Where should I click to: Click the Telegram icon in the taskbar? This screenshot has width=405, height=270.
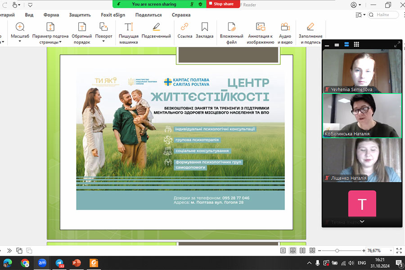click(x=59, y=263)
